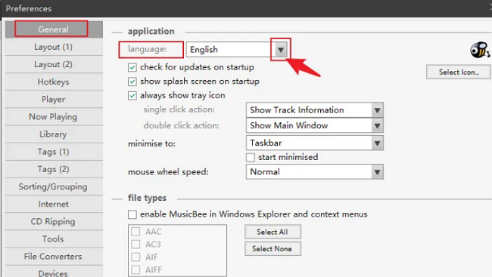Open the Library preferences tab
This screenshot has height=277, width=492.
pos(54,134)
